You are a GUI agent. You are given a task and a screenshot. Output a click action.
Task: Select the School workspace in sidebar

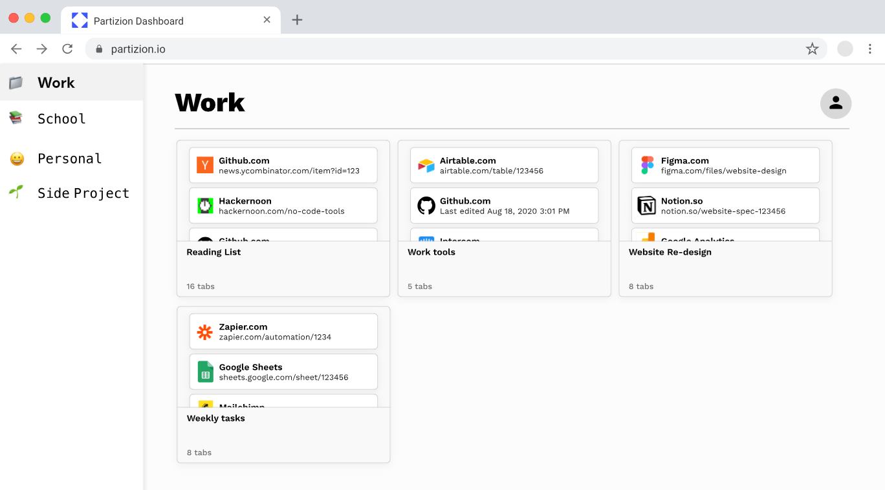point(61,119)
